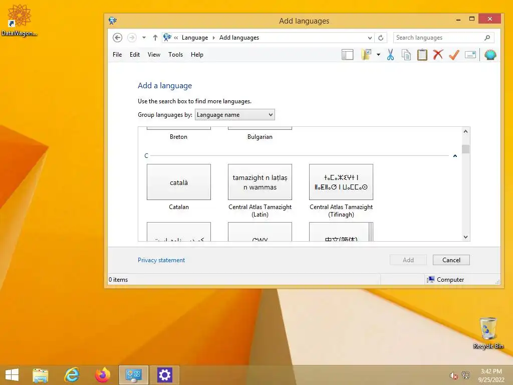Viewport: 513px width, 385px height.
Task: Click the language list scrollbar thumb
Action: [466, 149]
